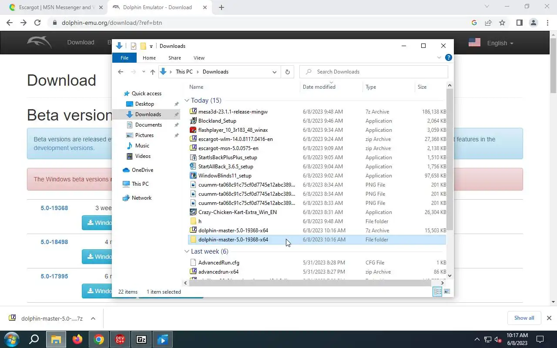Open the Chrome profile icon
This screenshot has width=557, height=348.
coord(533,23)
